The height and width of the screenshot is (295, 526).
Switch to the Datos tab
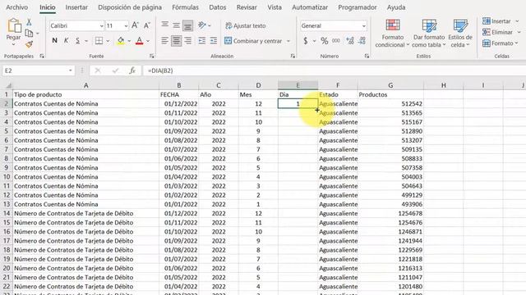point(217,7)
